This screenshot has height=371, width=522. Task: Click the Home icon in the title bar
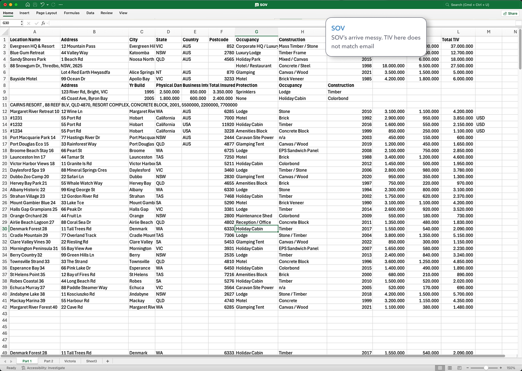[x=28, y=5]
